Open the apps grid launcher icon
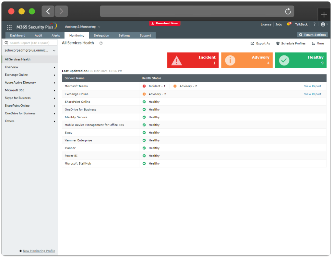Screen dimensions: 332x257 tap(9, 27)
